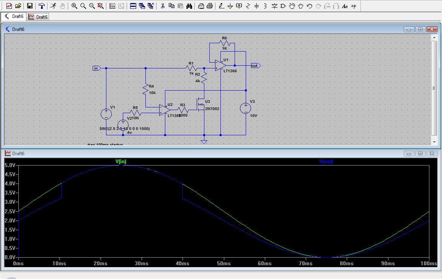
Task: Select the Capacitor component tool
Action: coord(256,6)
